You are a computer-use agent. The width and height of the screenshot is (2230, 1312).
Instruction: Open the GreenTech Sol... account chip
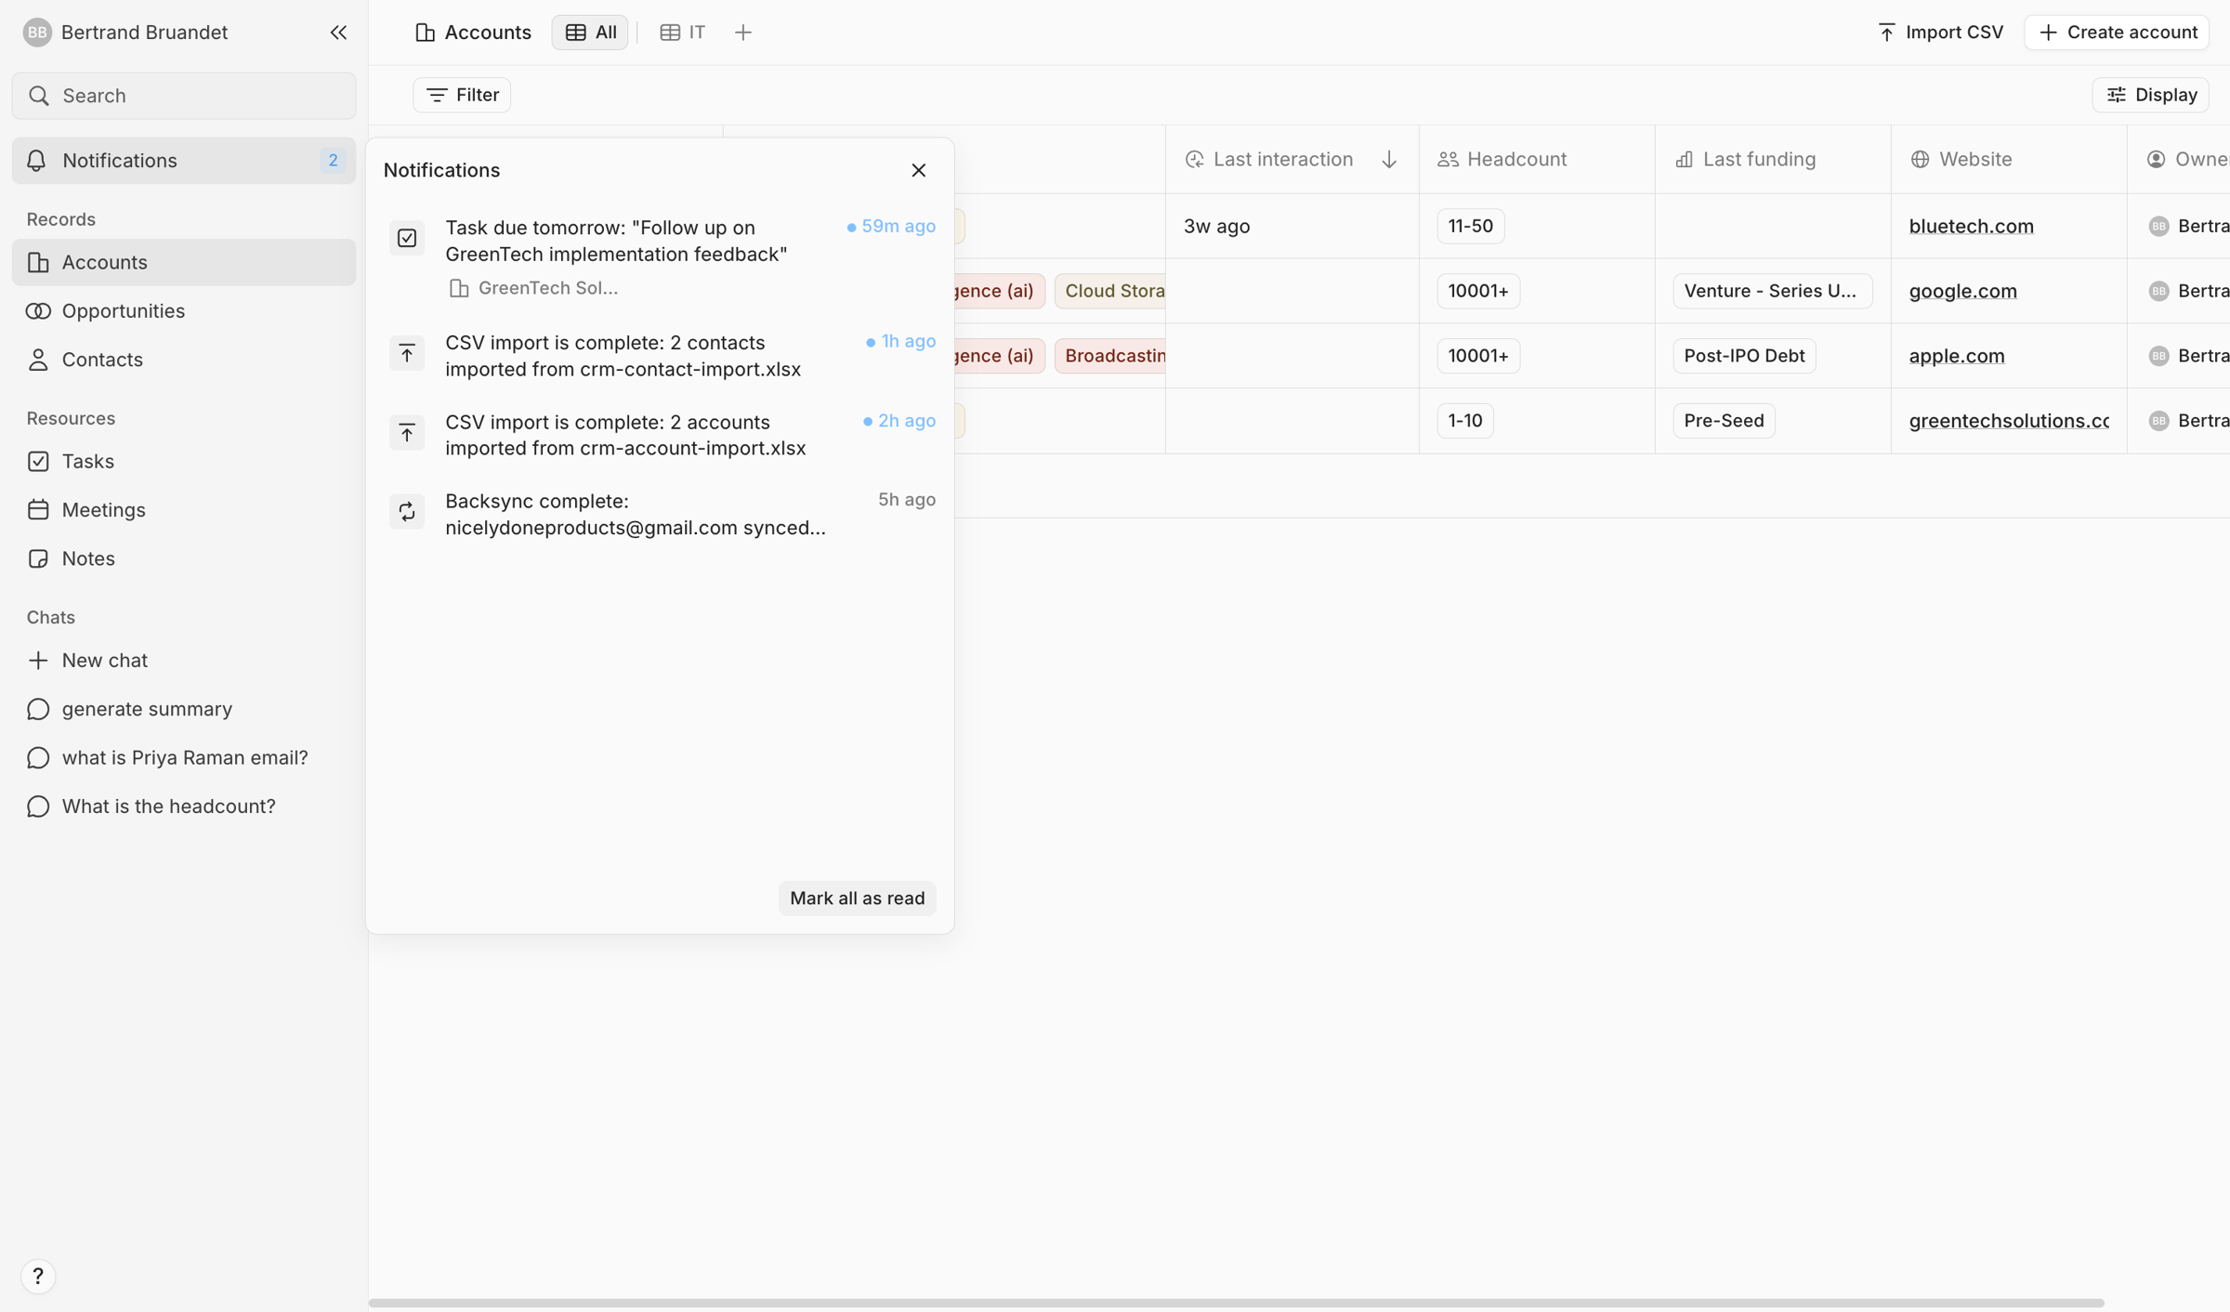[533, 289]
